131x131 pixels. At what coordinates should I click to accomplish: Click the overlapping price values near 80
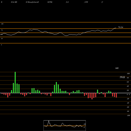pos(122,77)
